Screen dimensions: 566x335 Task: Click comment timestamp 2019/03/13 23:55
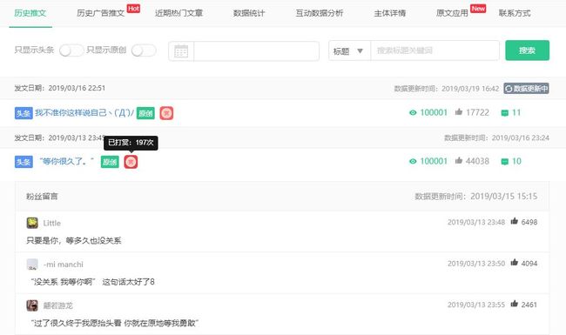pos(476,305)
